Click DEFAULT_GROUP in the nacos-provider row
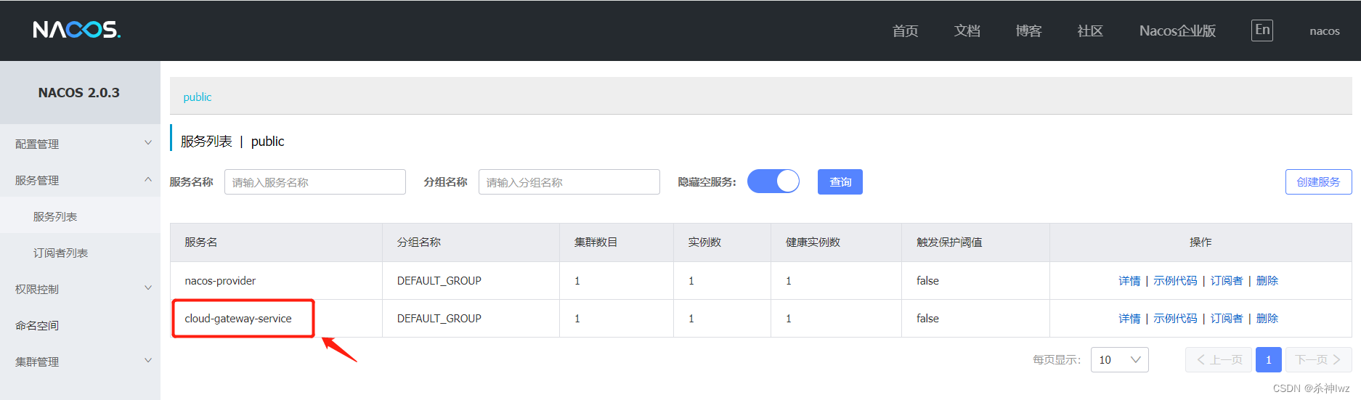Viewport: 1361px width, 400px height. tap(439, 281)
